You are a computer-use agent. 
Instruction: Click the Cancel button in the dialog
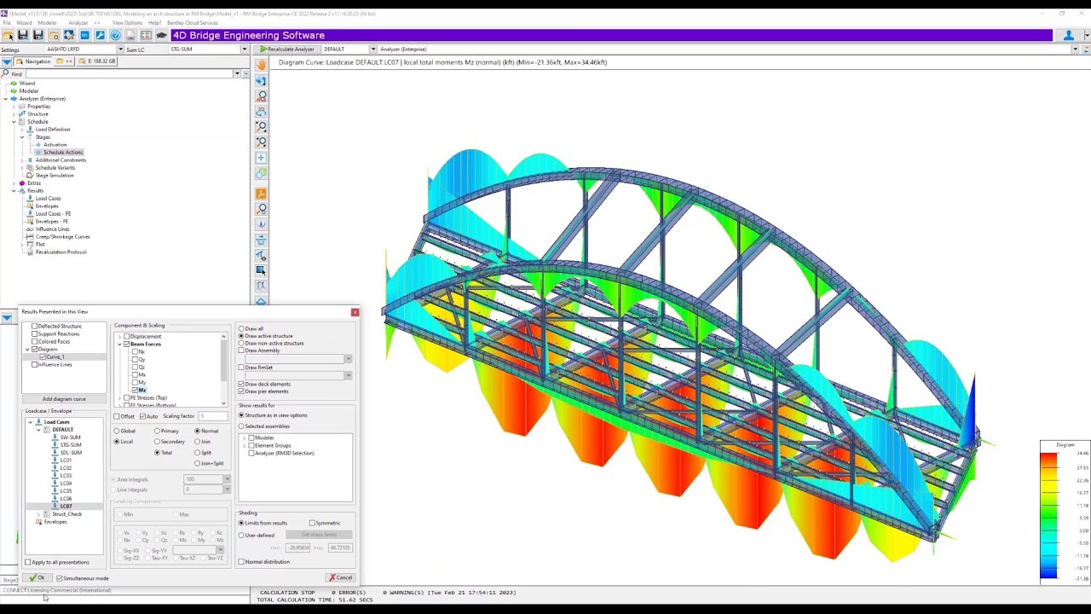pos(341,577)
